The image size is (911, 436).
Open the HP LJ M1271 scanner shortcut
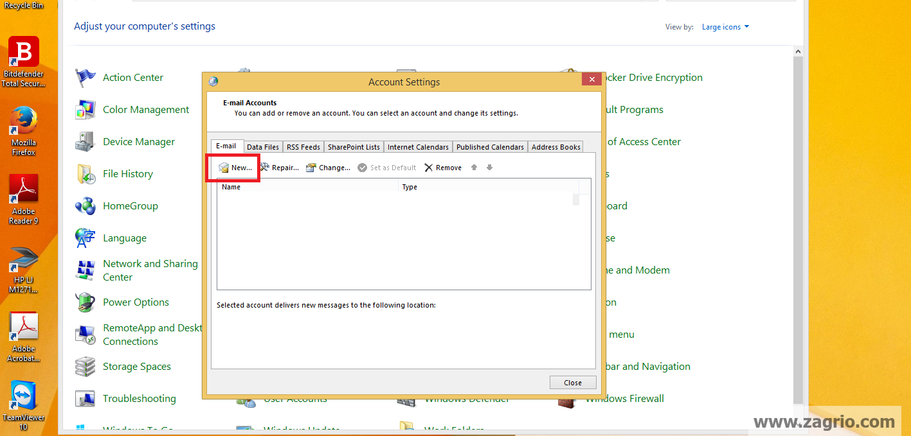[x=24, y=270]
